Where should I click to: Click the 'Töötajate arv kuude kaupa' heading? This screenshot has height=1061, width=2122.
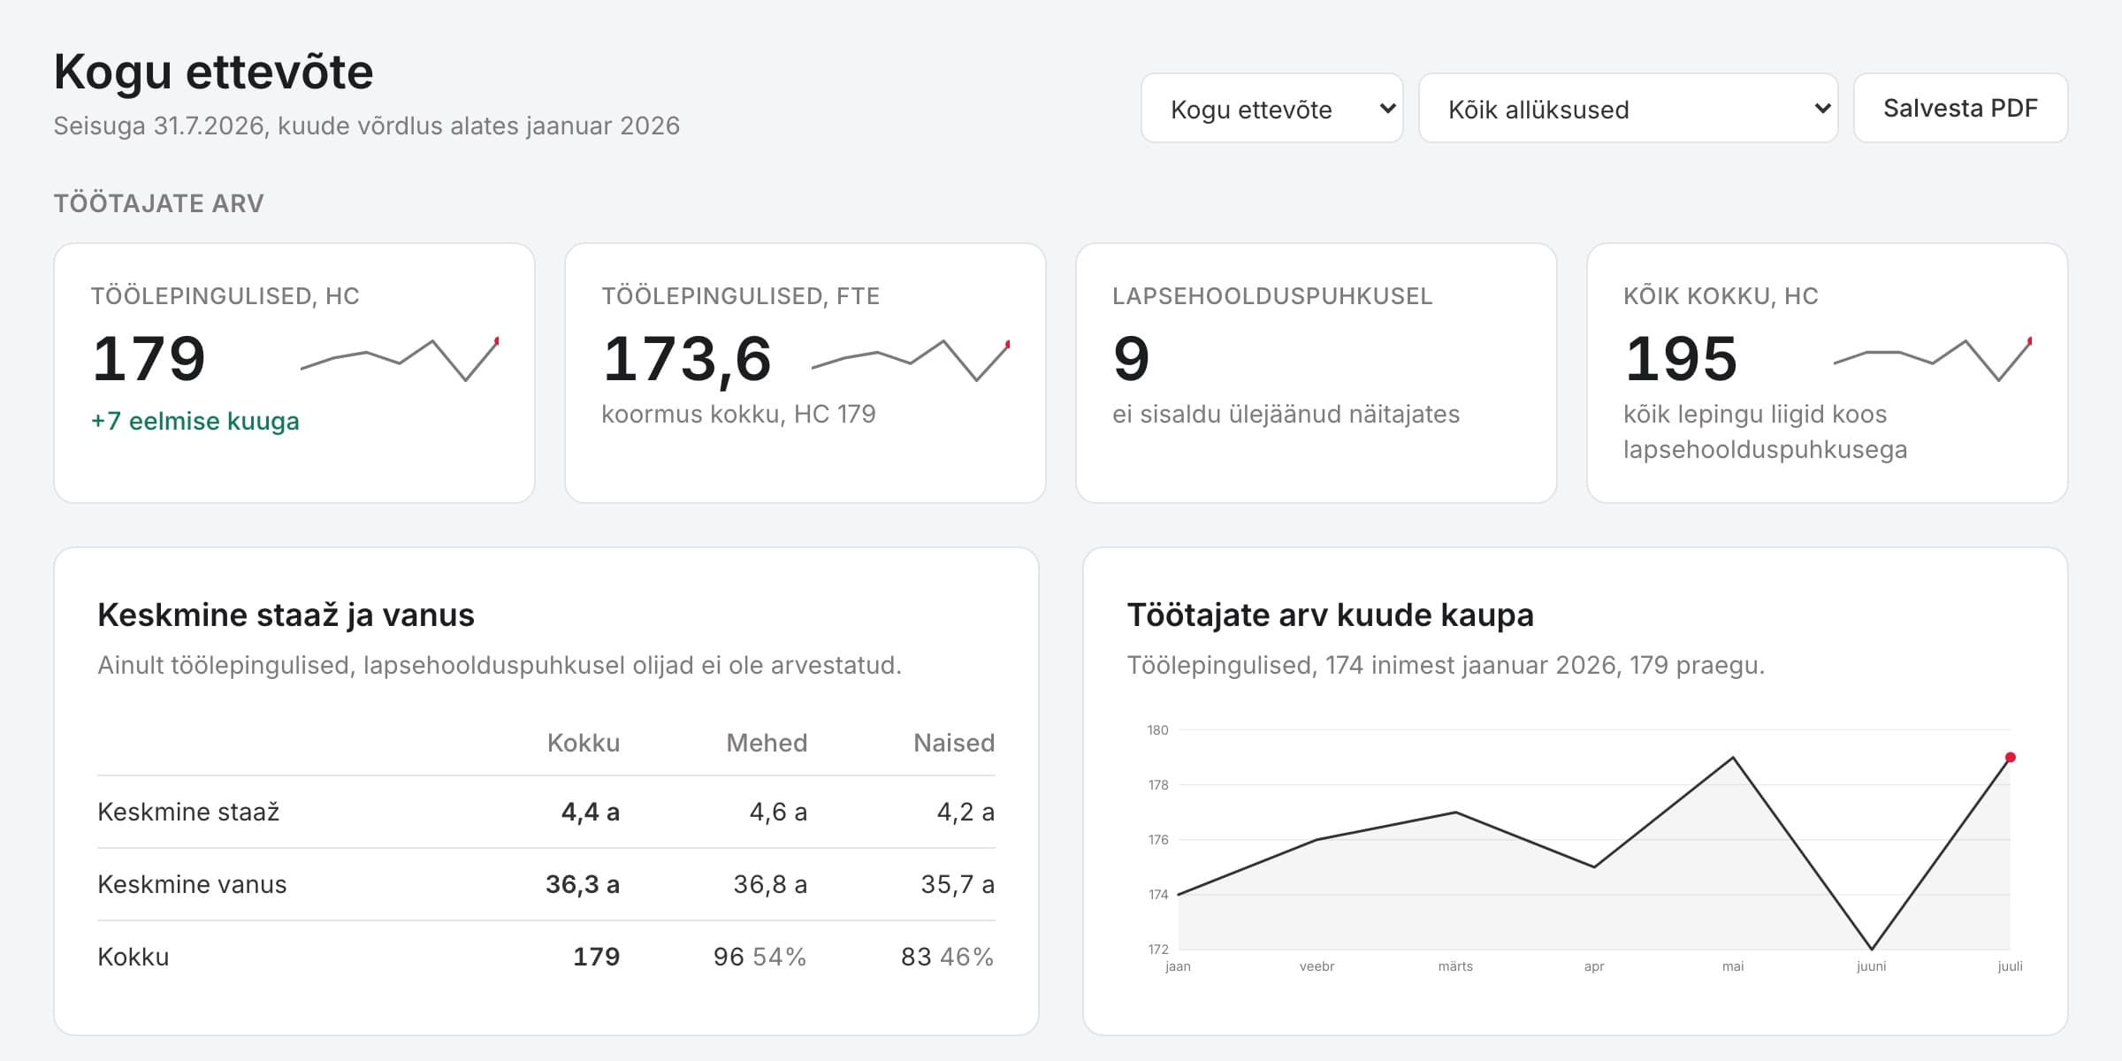(x=1330, y=614)
